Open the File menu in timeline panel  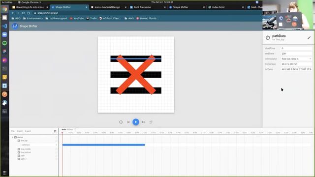[13, 131]
